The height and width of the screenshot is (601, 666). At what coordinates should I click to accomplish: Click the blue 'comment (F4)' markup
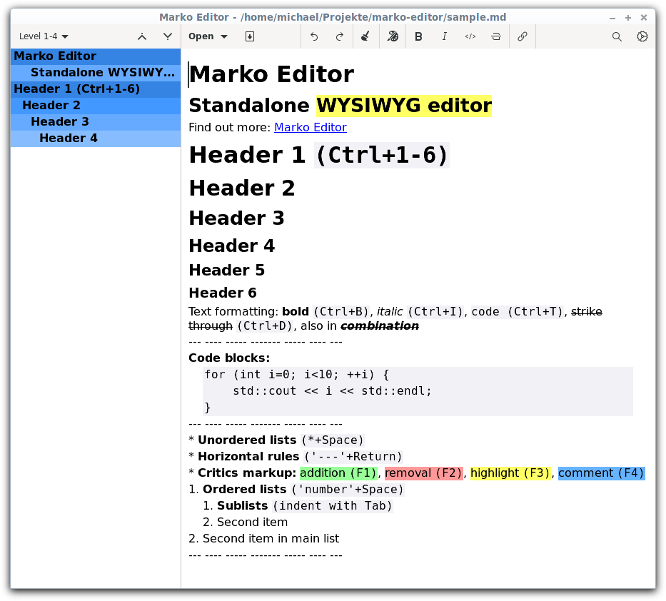coord(602,473)
